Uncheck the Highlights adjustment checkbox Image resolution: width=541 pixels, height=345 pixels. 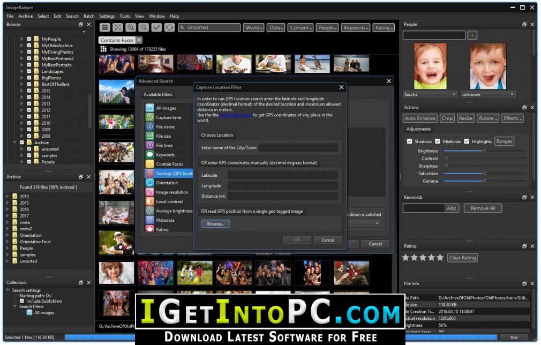[467, 141]
